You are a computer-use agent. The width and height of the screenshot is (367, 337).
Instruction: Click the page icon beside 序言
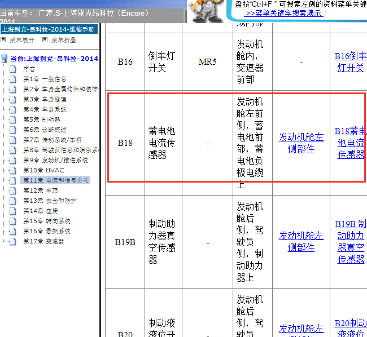(x=13, y=69)
